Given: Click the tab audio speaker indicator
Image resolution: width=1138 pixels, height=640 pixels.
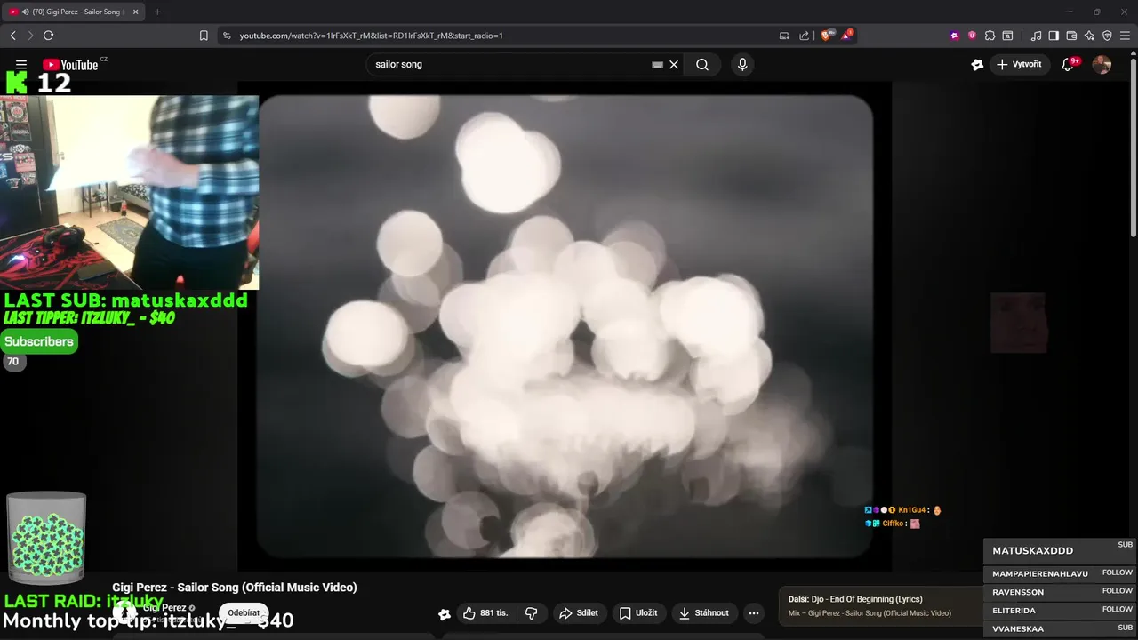Looking at the screenshot, I should coord(25,12).
